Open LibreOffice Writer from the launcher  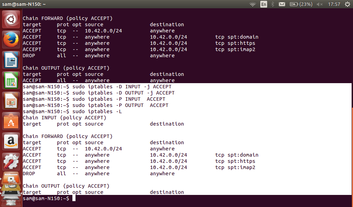[x=11, y=60]
